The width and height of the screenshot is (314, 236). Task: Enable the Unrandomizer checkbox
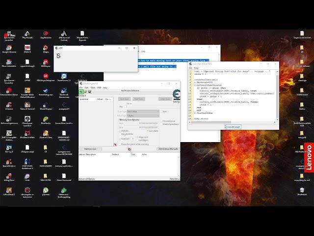point(161,121)
